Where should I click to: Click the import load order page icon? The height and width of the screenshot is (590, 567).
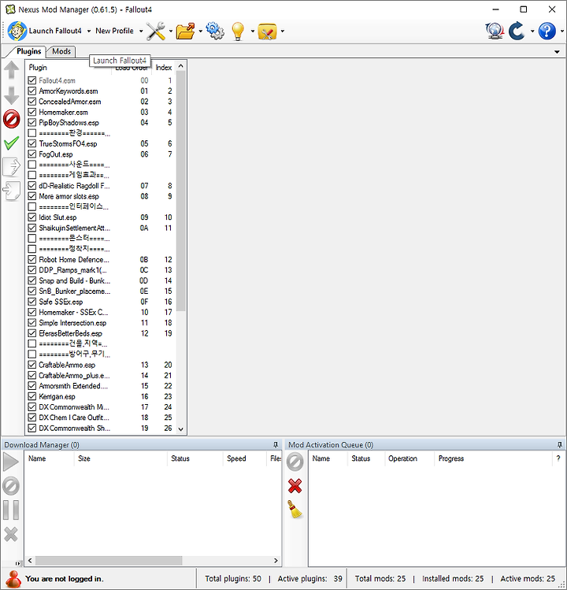(12, 191)
